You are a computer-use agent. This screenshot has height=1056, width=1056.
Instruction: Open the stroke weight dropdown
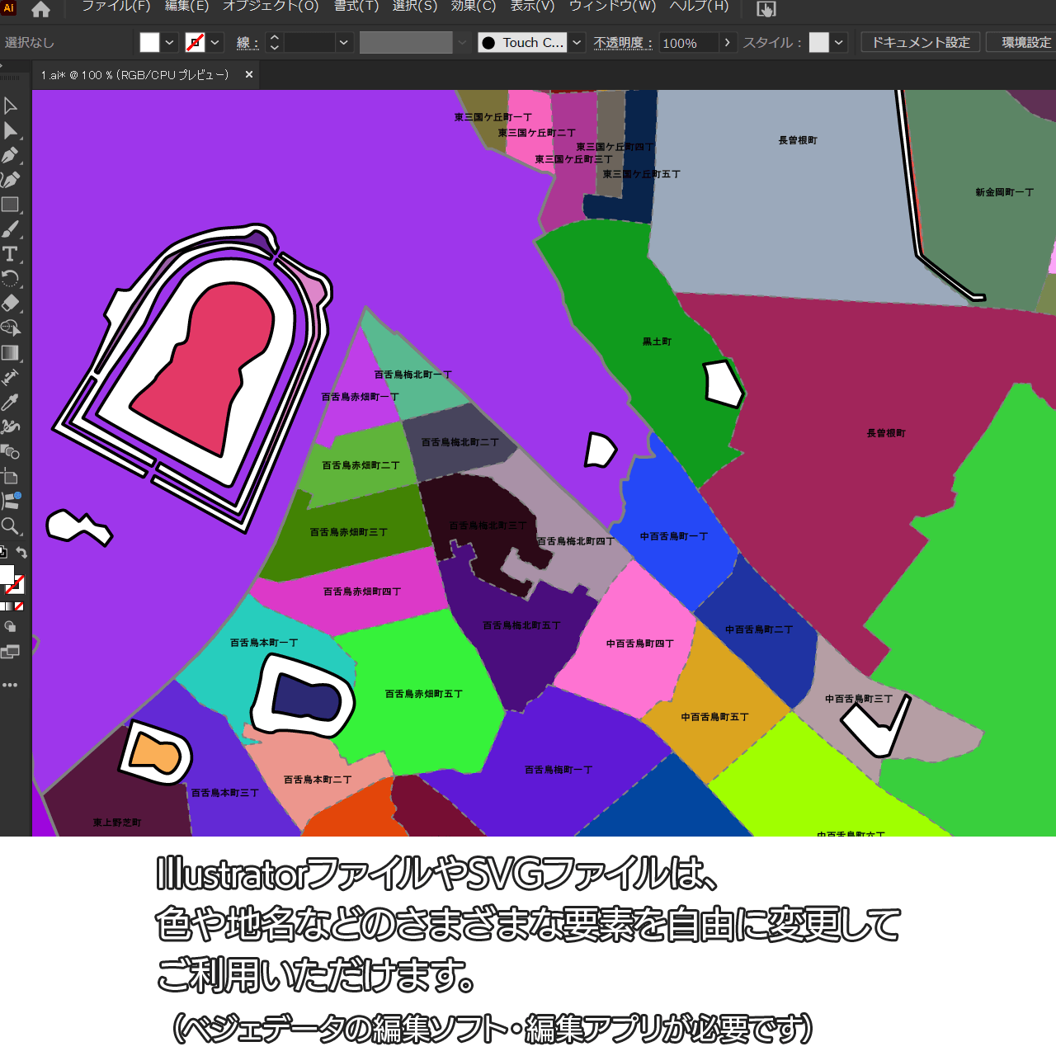point(344,42)
